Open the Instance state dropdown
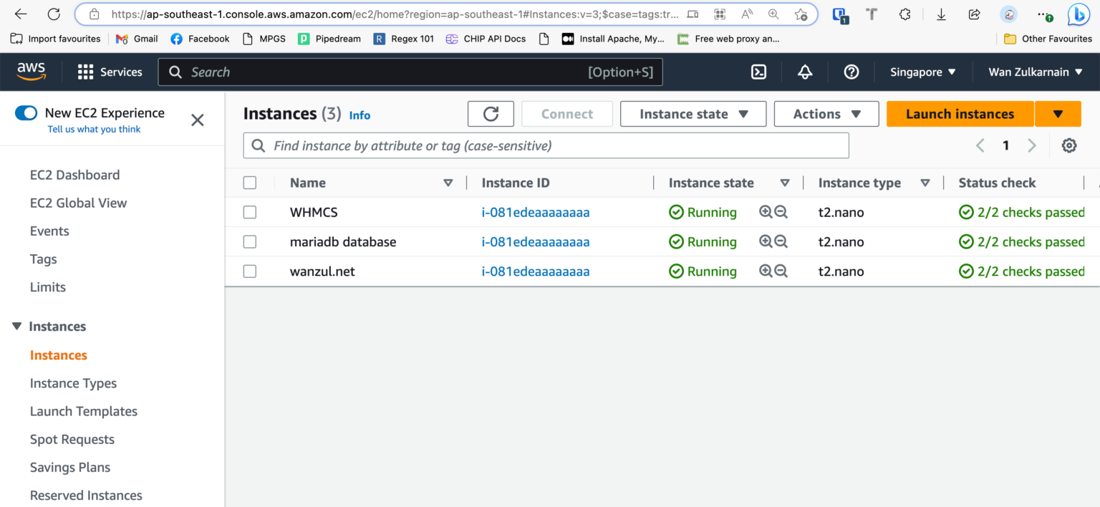Viewport: 1100px width, 507px height. (692, 113)
